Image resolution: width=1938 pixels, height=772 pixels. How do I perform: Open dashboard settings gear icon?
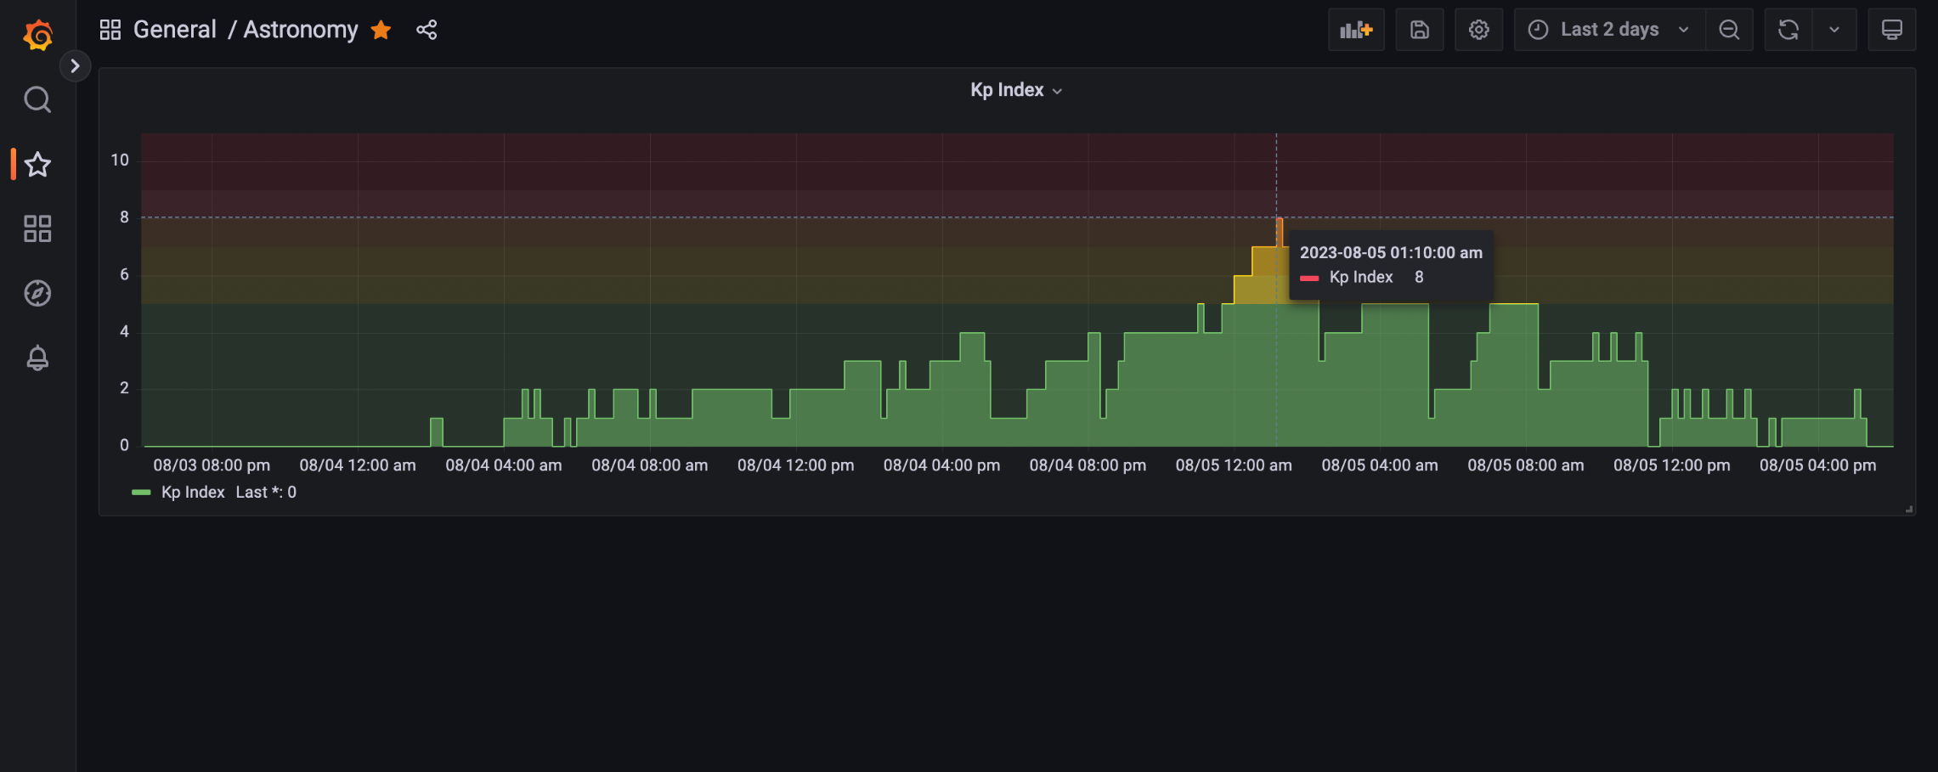[x=1478, y=30]
